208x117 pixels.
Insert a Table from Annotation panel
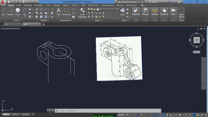click(x=73, y=17)
